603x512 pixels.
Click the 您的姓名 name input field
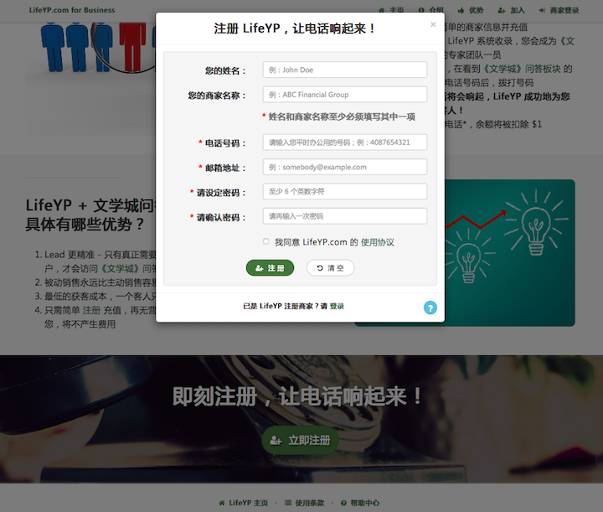point(344,70)
